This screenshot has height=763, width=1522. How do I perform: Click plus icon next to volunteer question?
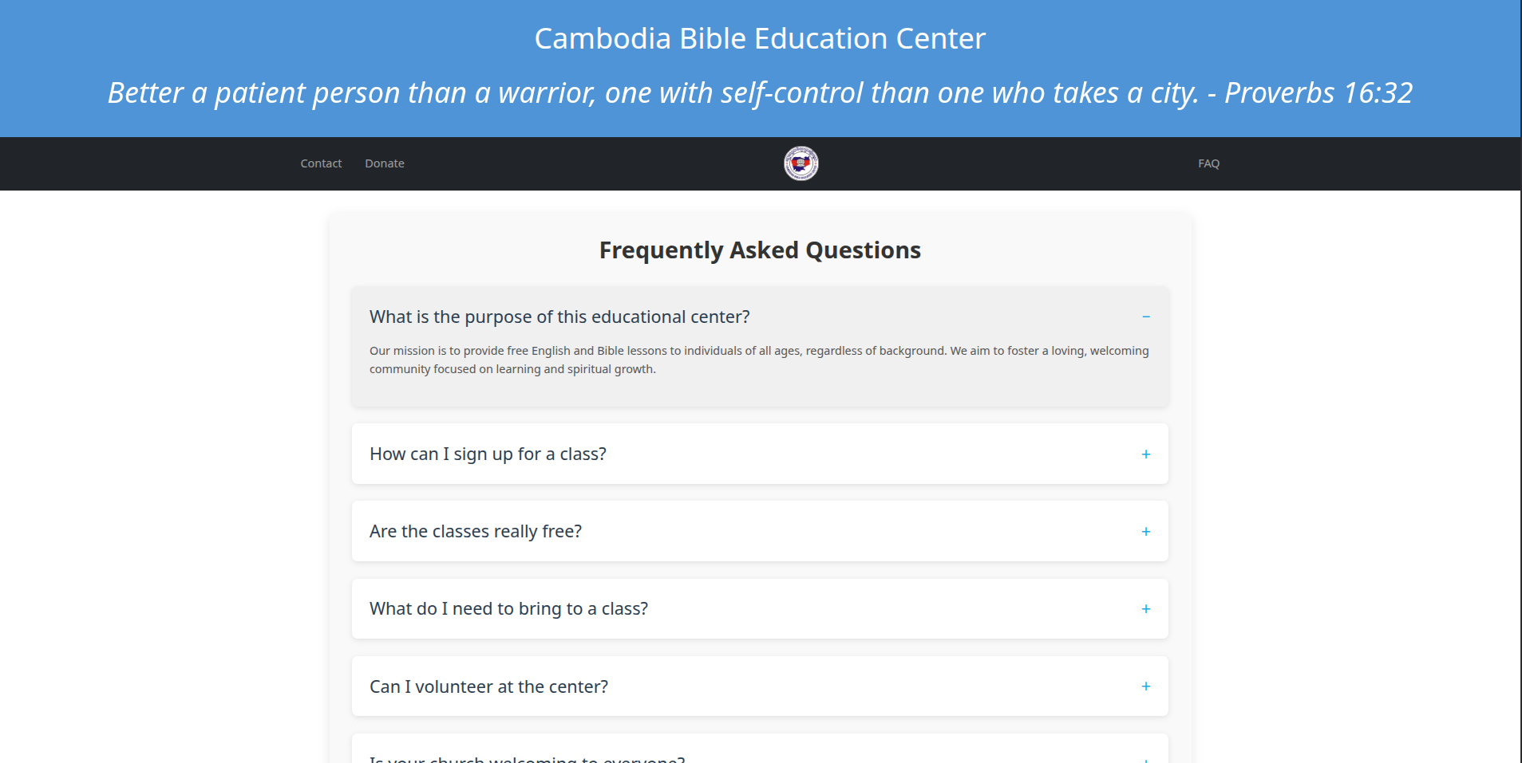[1145, 686]
